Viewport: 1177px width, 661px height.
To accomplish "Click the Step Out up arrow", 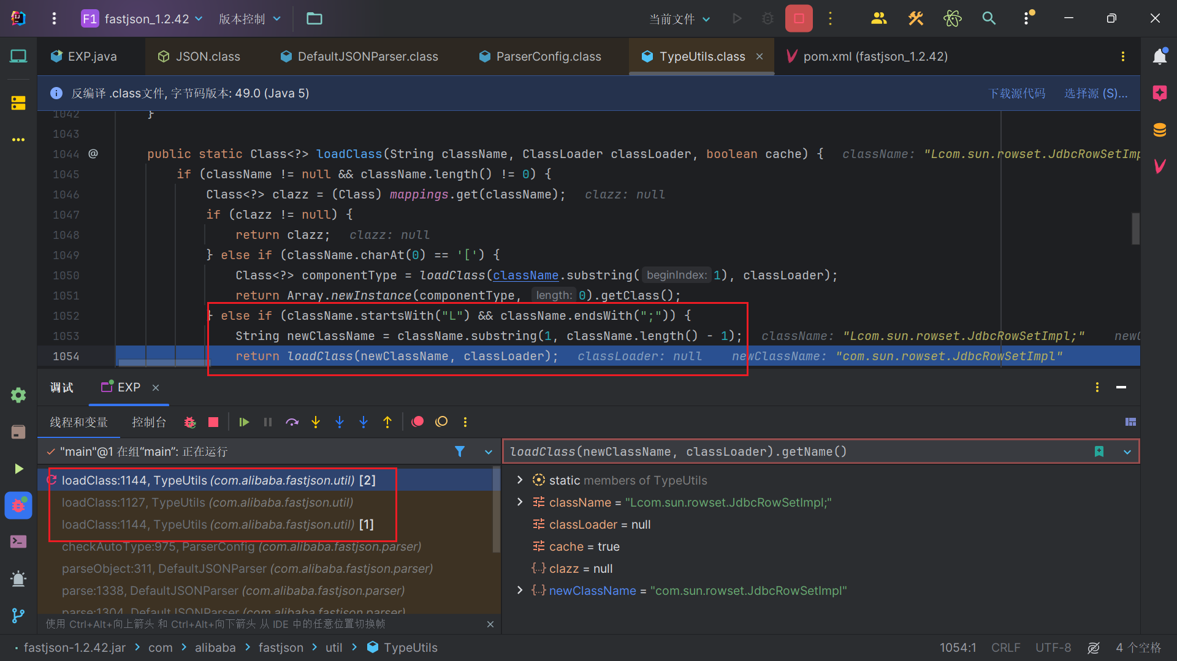I will (387, 422).
